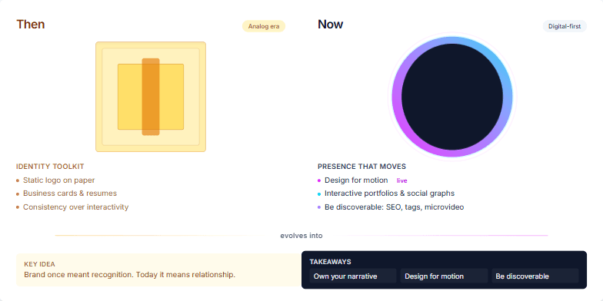Select the Be discoverable takeaway chip

(x=535, y=276)
